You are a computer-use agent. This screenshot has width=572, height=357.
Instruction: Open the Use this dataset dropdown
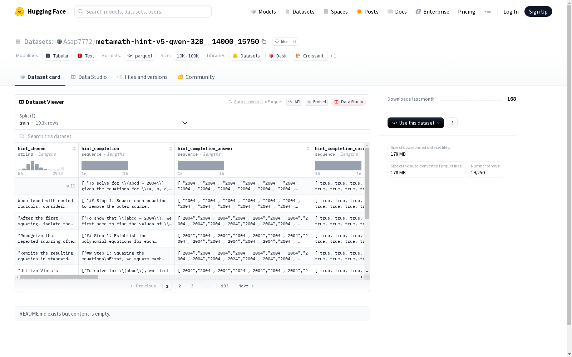pos(416,123)
